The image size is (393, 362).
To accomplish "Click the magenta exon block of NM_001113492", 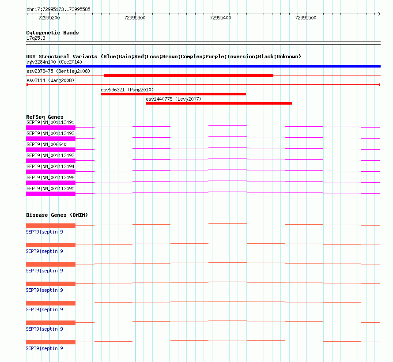I will 51,139.
